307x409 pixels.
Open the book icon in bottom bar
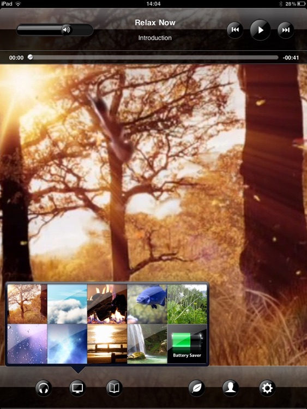115,388
